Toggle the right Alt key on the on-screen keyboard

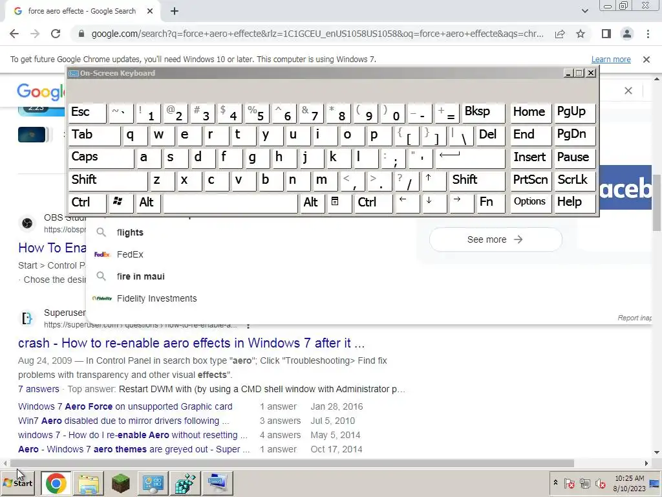point(312,203)
